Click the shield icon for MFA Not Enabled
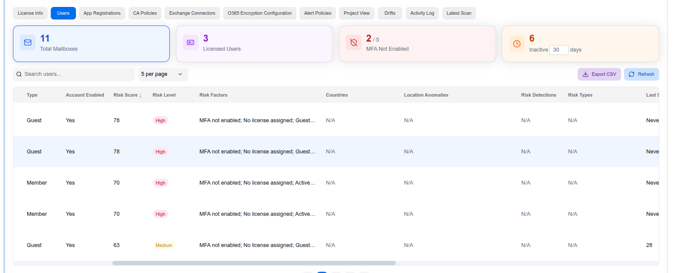 [354, 42]
